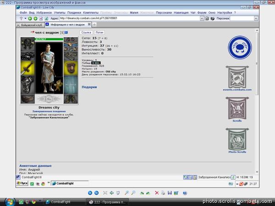Click the page vertical scrollbar
Screen dimensions: 275x206
[x=257, y=101]
